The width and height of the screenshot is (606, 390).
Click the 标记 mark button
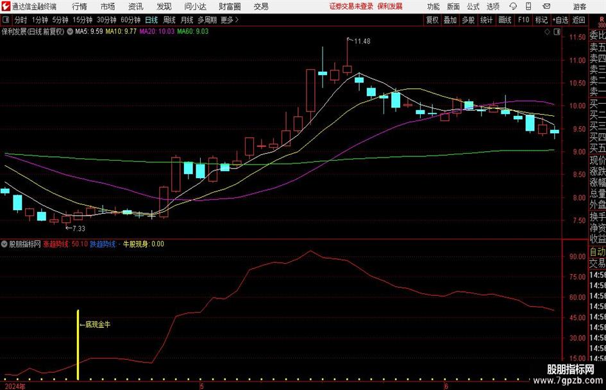pyautogui.click(x=541, y=20)
